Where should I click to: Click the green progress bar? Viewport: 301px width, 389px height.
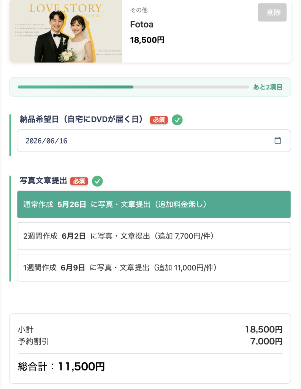[133, 87]
